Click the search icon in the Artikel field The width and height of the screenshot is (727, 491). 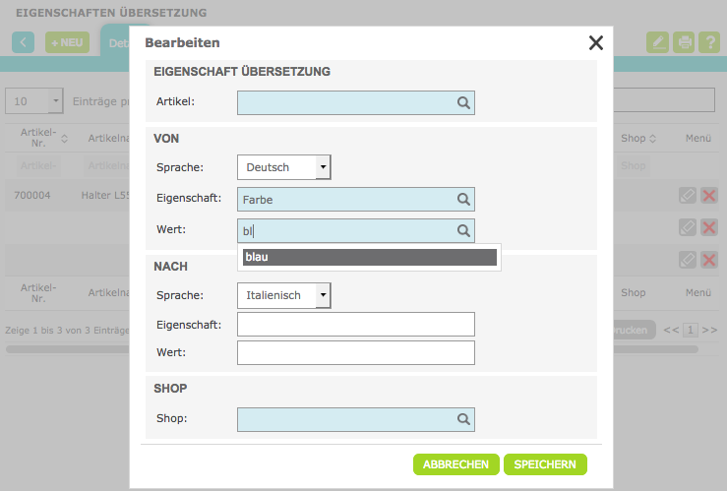[463, 101]
